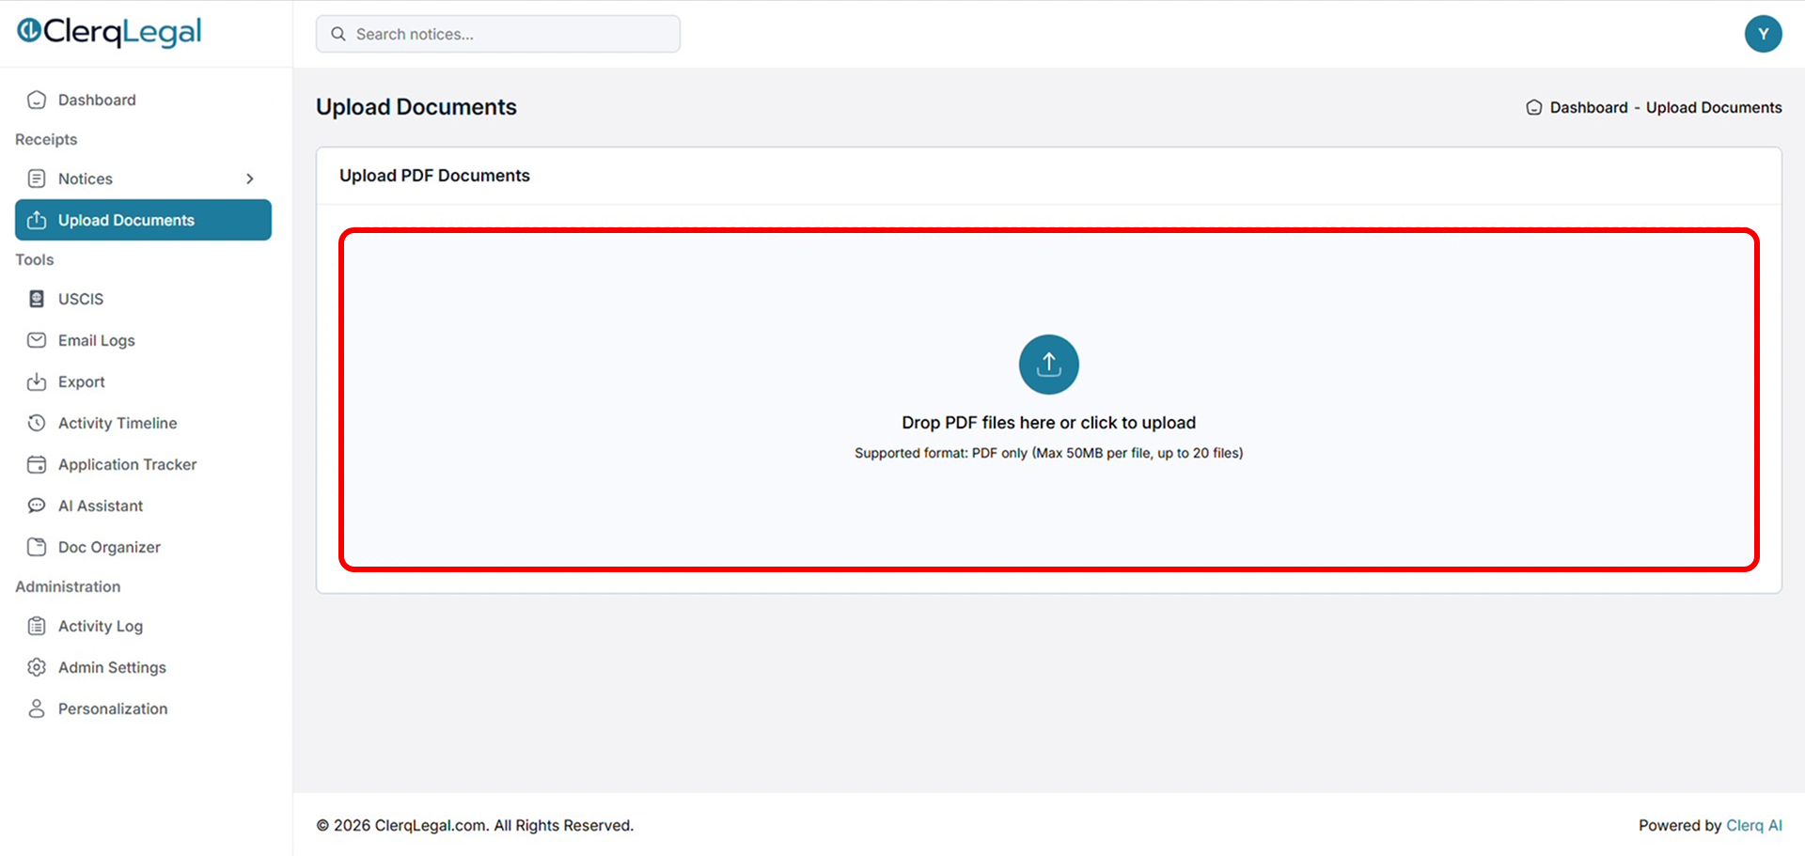Click 'Drop PDF files here or click to upload'
This screenshot has height=856, width=1805.
pyautogui.click(x=1048, y=423)
